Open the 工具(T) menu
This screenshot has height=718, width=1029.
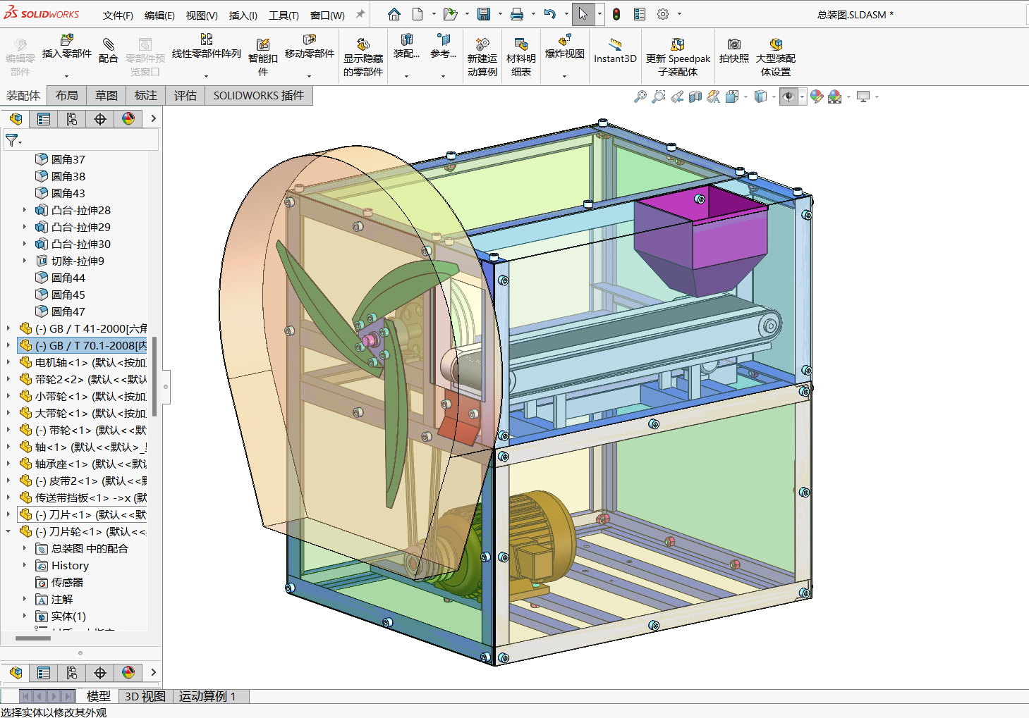click(x=284, y=15)
